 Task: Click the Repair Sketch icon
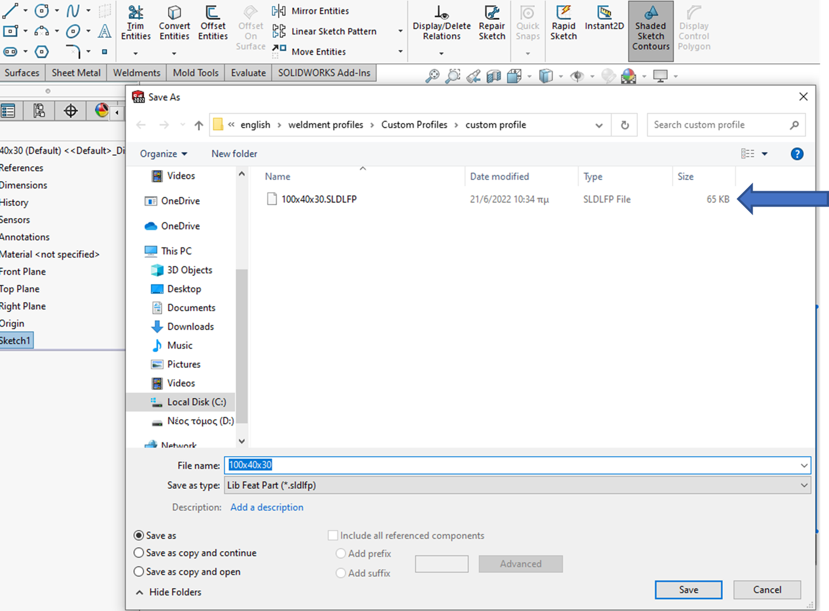click(x=492, y=23)
